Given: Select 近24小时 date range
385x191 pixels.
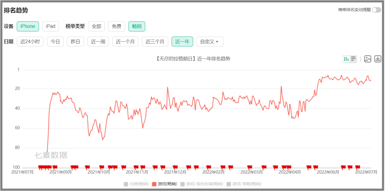Looking at the screenshot, I should [30, 41].
